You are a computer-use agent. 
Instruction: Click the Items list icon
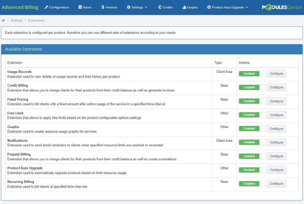click(x=80, y=7)
